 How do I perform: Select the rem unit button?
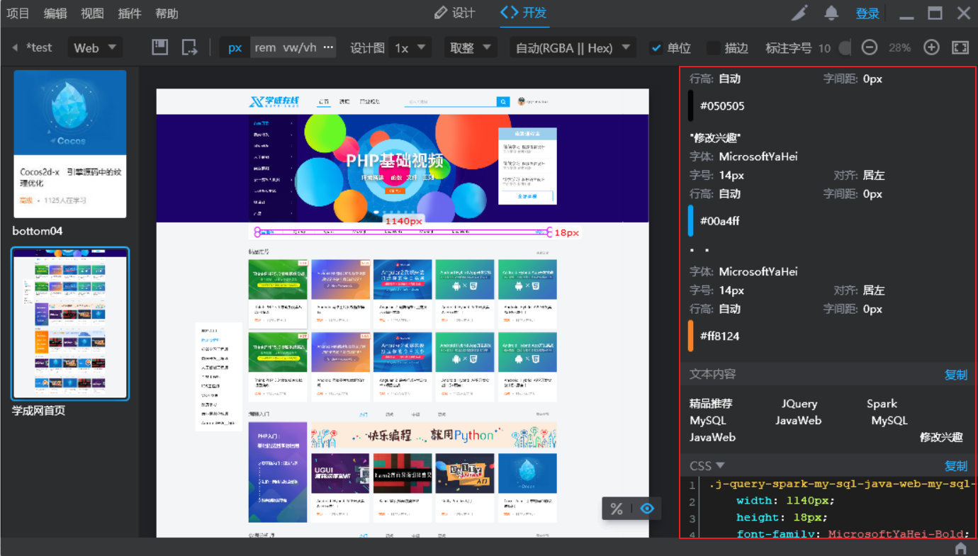point(265,47)
